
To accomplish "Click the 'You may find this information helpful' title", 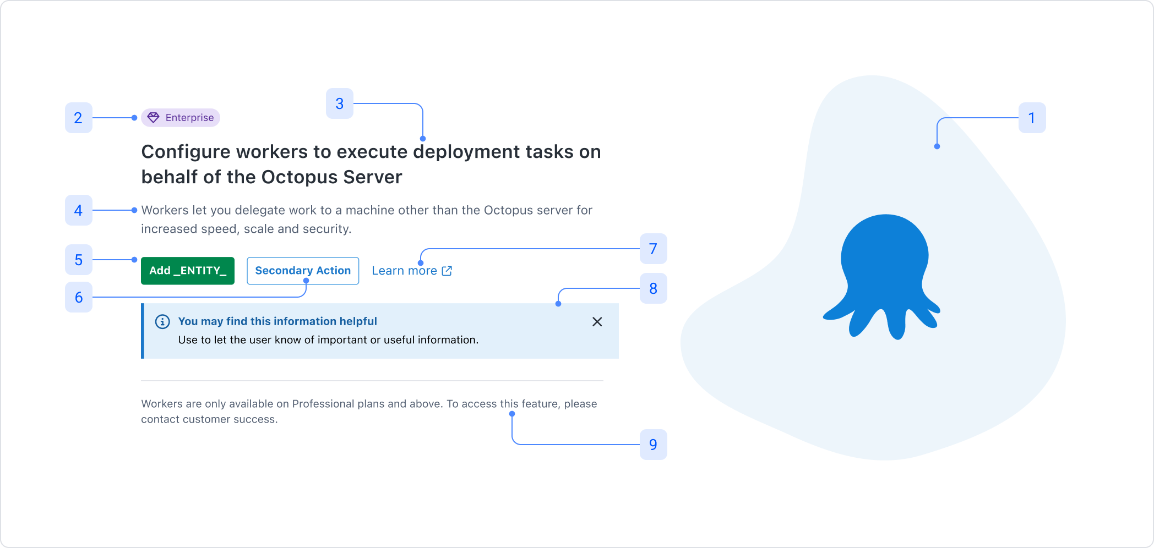I will pos(277,321).
